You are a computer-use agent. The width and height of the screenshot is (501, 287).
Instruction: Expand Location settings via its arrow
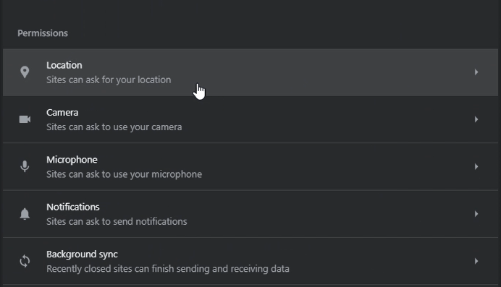(x=476, y=72)
